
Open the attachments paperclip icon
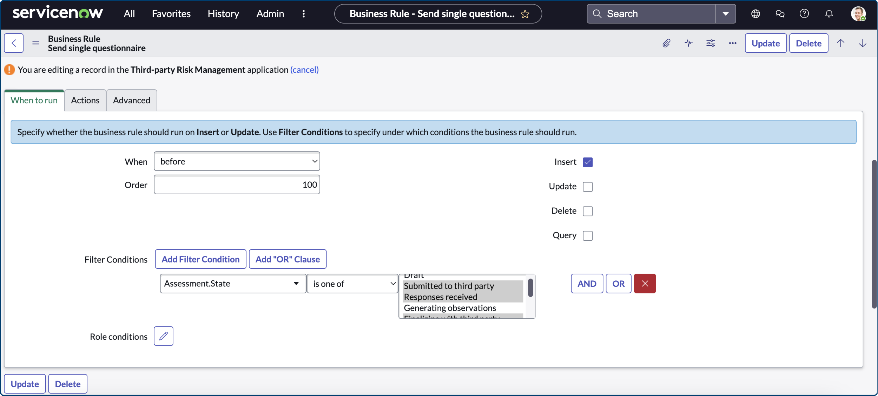point(666,43)
